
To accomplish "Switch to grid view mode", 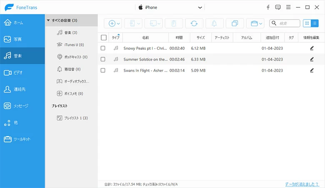I will tap(307, 23).
